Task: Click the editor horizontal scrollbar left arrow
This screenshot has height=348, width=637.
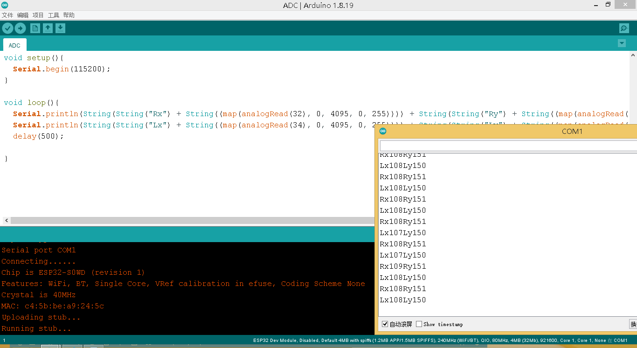Action: [x=6, y=220]
